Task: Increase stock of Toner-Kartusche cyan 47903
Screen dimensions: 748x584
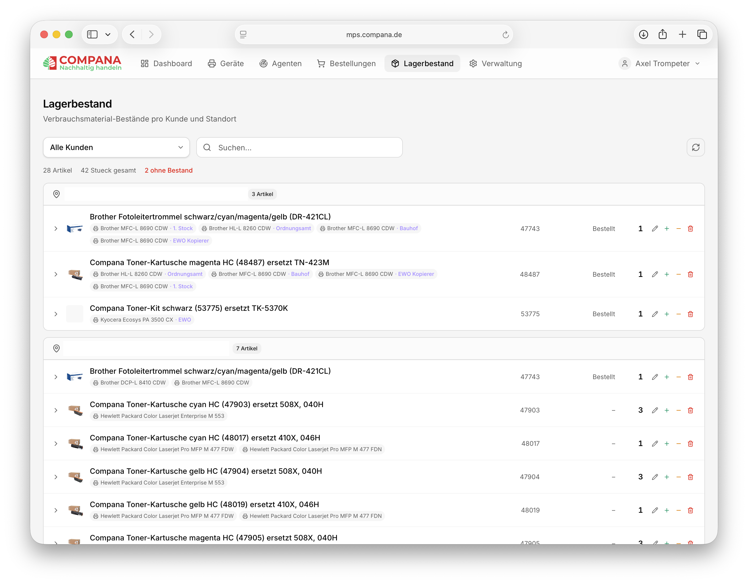Action: point(667,410)
